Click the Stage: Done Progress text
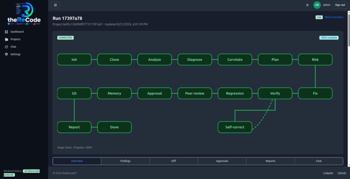 tap(75, 147)
